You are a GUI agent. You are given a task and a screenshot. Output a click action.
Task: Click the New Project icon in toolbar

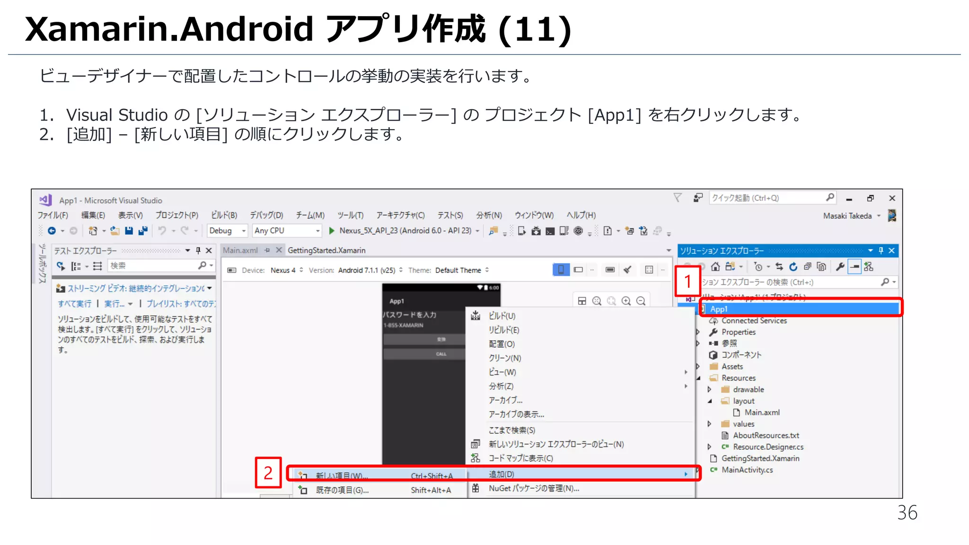(x=93, y=230)
